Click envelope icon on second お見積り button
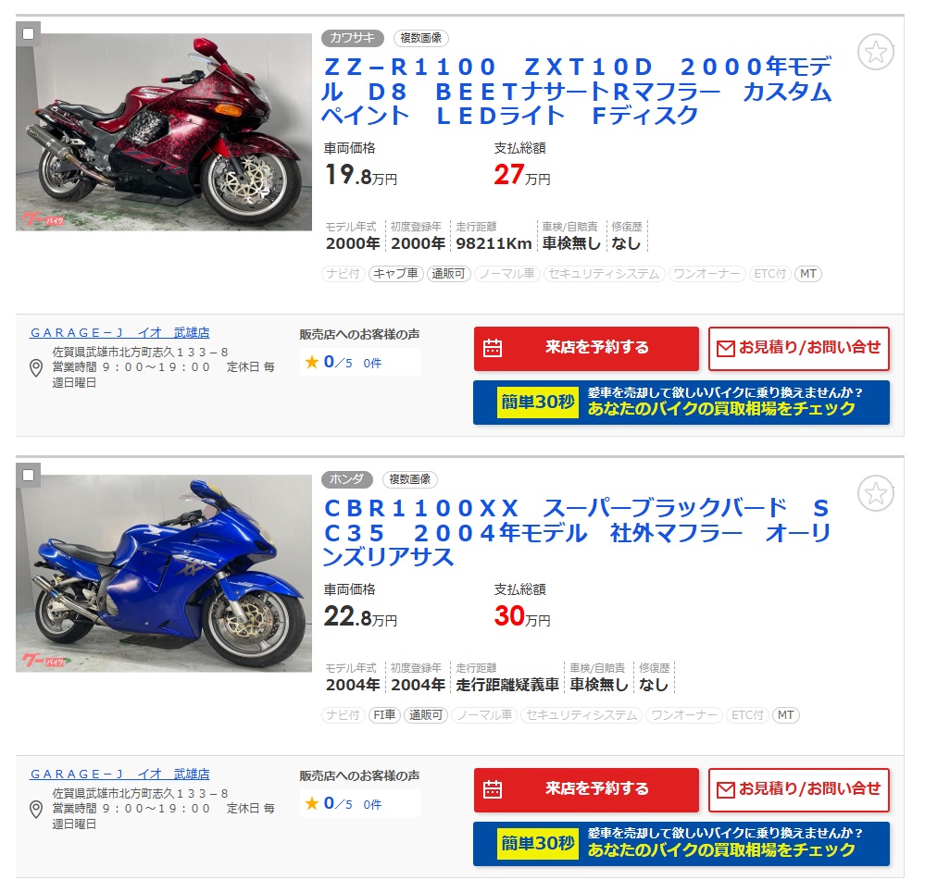 [x=726, y=789]
